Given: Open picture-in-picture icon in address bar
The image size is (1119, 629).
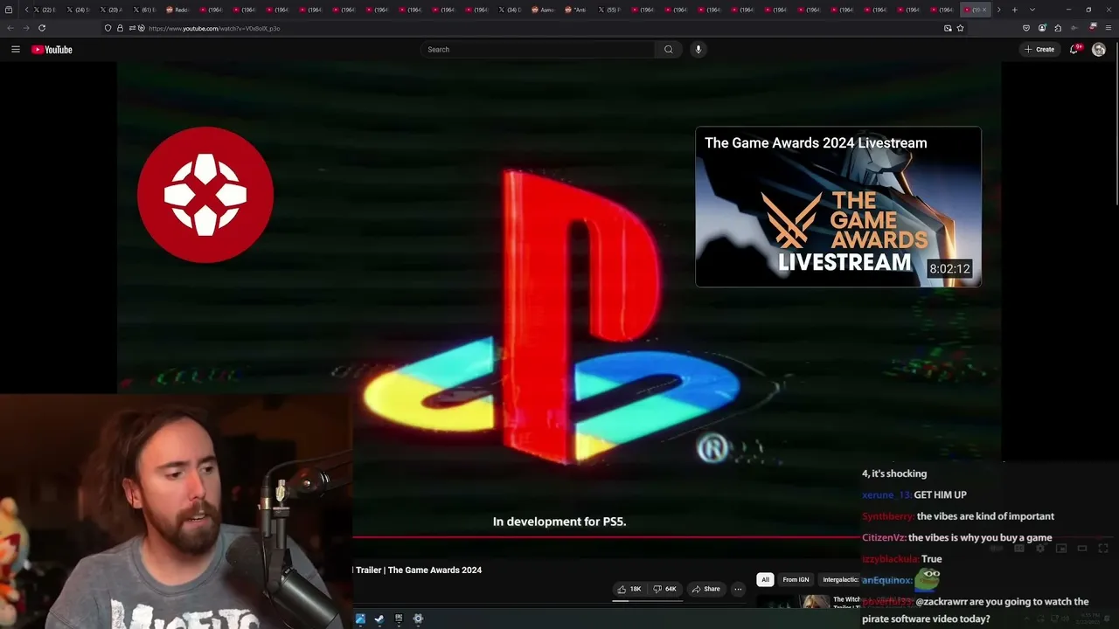Looking at the screenshot, I should pos(948,28).
